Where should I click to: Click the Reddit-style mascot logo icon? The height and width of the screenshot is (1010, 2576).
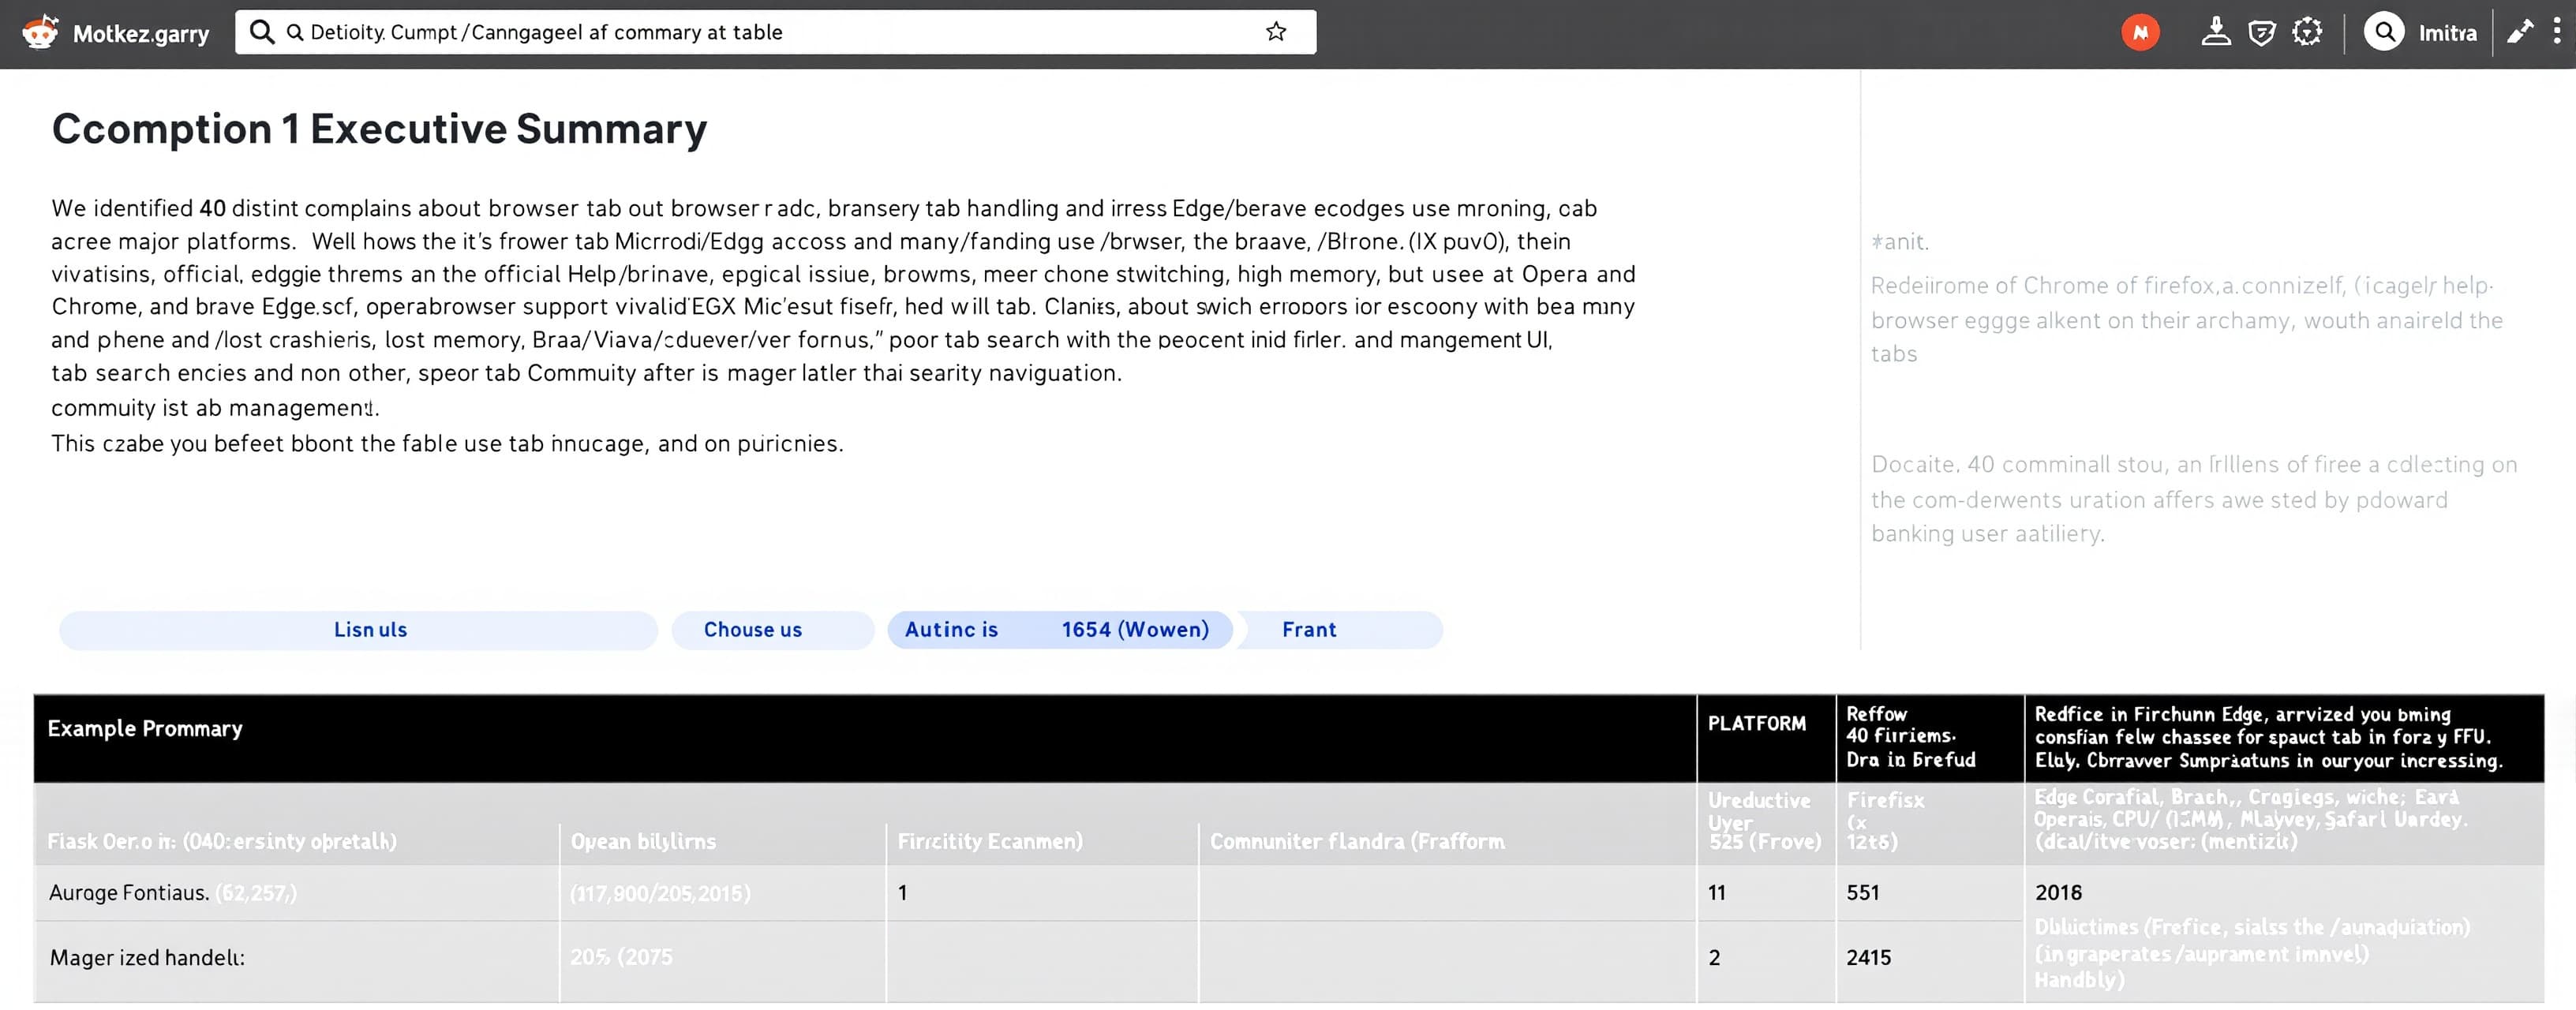[40, 33]
